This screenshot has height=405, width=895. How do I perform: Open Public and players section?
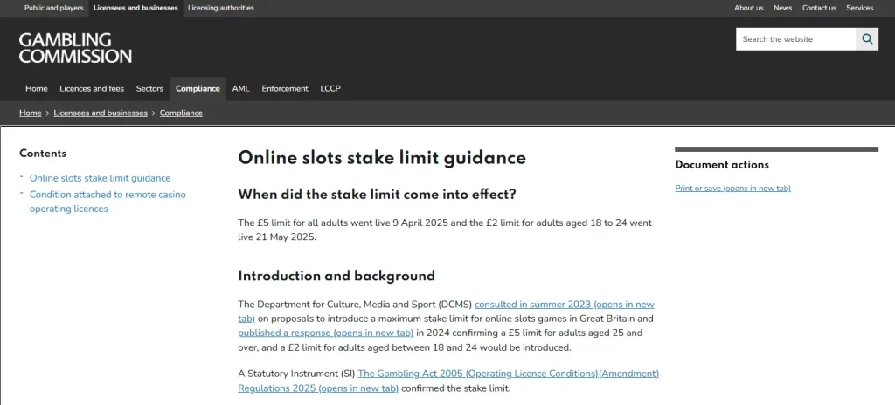(x=53, y=8)
